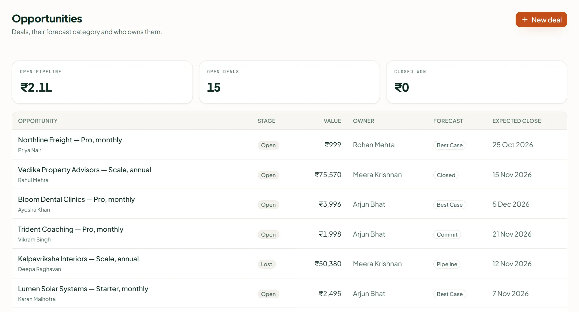This screenshot has width=579, height=312.
Task: Click the Expected Close column header
Action: tap(517, 121)
